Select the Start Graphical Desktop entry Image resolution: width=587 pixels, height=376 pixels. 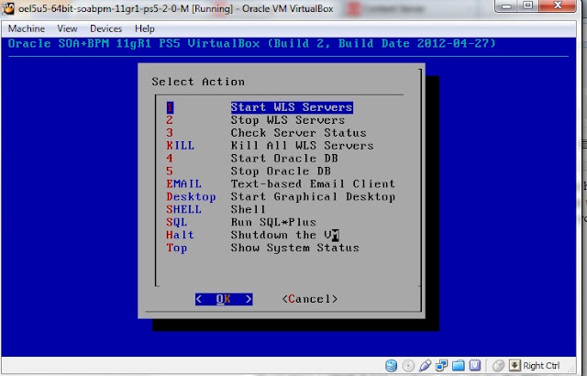[x=280, y=197]
